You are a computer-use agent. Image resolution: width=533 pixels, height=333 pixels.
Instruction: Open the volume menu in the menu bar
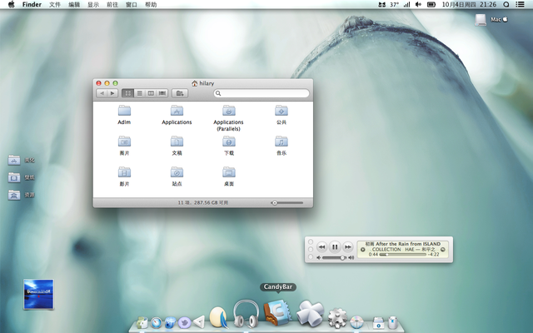coord(416,5)
